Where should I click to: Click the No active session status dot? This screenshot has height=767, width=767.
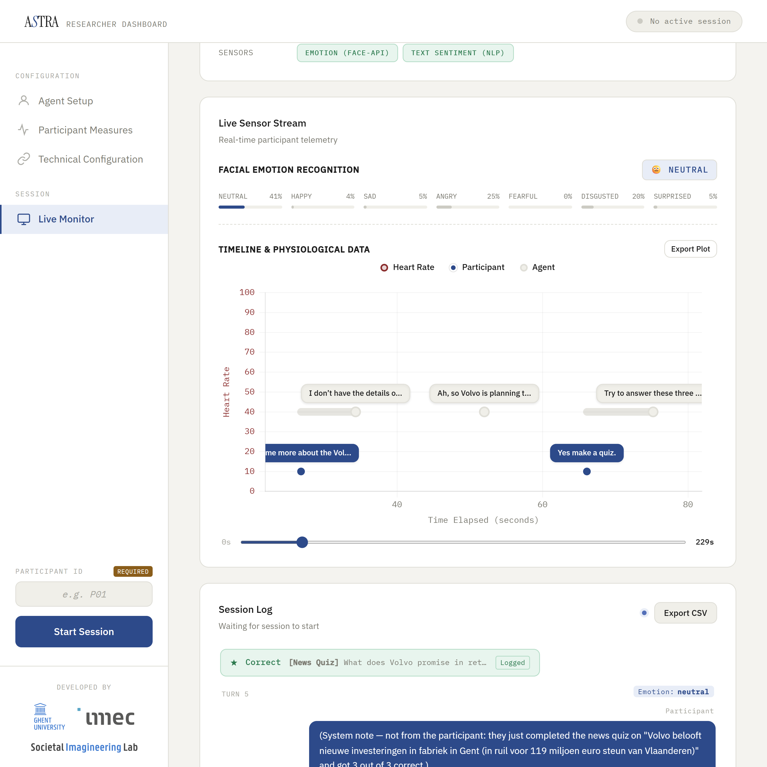[640, 21]
